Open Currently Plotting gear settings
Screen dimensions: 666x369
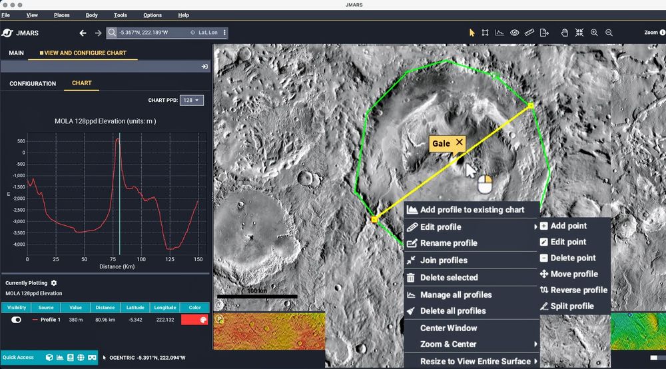[x=54, y=283]
